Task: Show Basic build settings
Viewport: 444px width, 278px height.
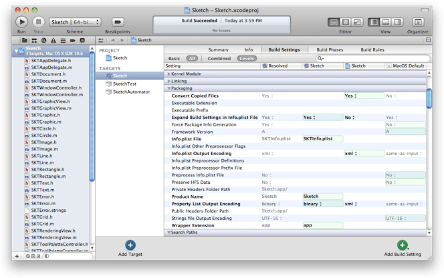Action: 174,59
